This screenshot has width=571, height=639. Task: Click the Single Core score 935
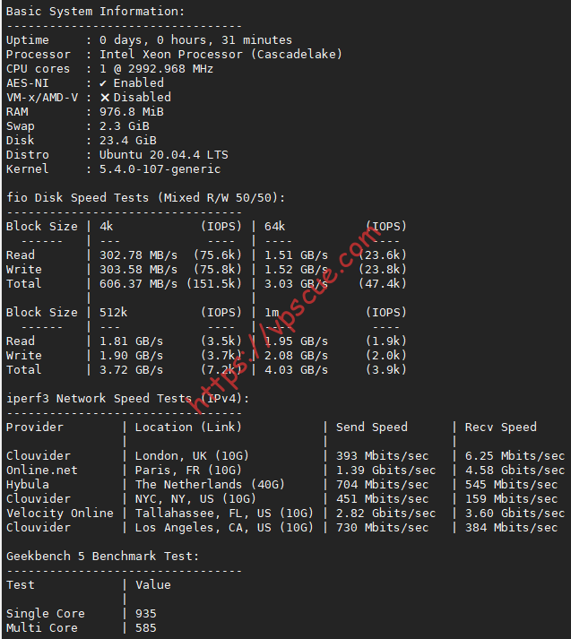[x=146, y=613]
